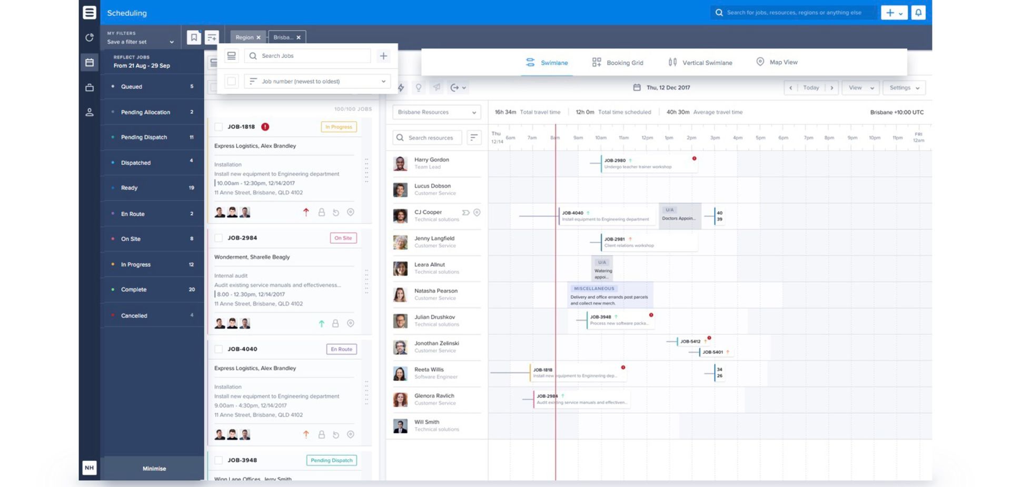Tick the JOB-1818 checkbox
Viewport: 1011px width, 487px height.
(x=219, y=127)
